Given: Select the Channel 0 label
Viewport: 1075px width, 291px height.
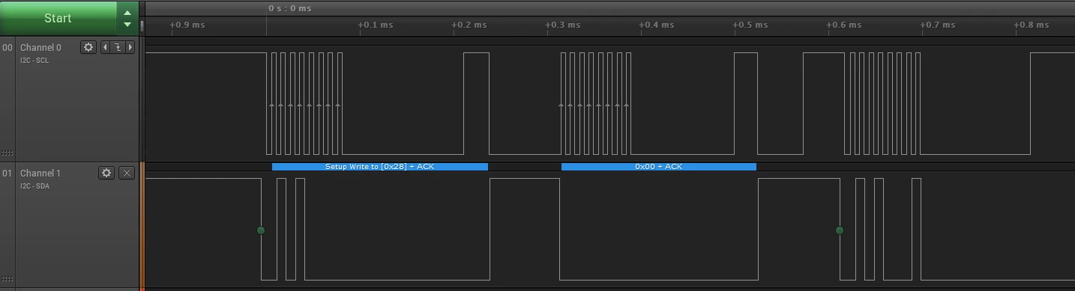Looking at the screenshot, I should click(x=40, y=48).
